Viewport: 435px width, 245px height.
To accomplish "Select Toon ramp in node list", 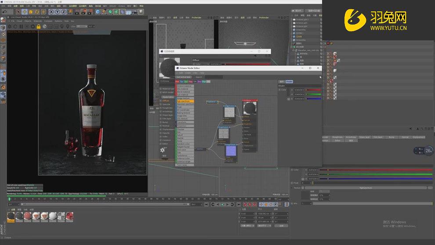I will 185,165.
